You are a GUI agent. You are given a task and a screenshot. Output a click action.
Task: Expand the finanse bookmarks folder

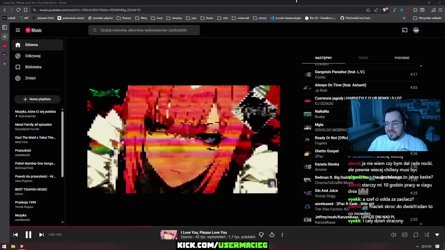point(124,18)
